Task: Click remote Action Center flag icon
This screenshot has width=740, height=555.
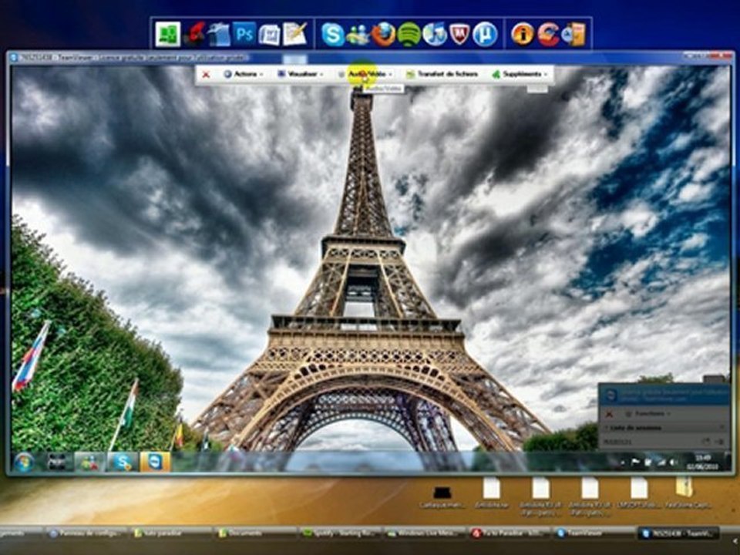Action: 635,462
